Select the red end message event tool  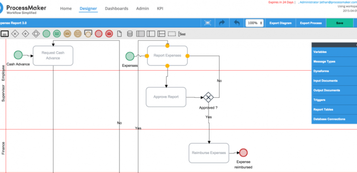pos(109,34)
